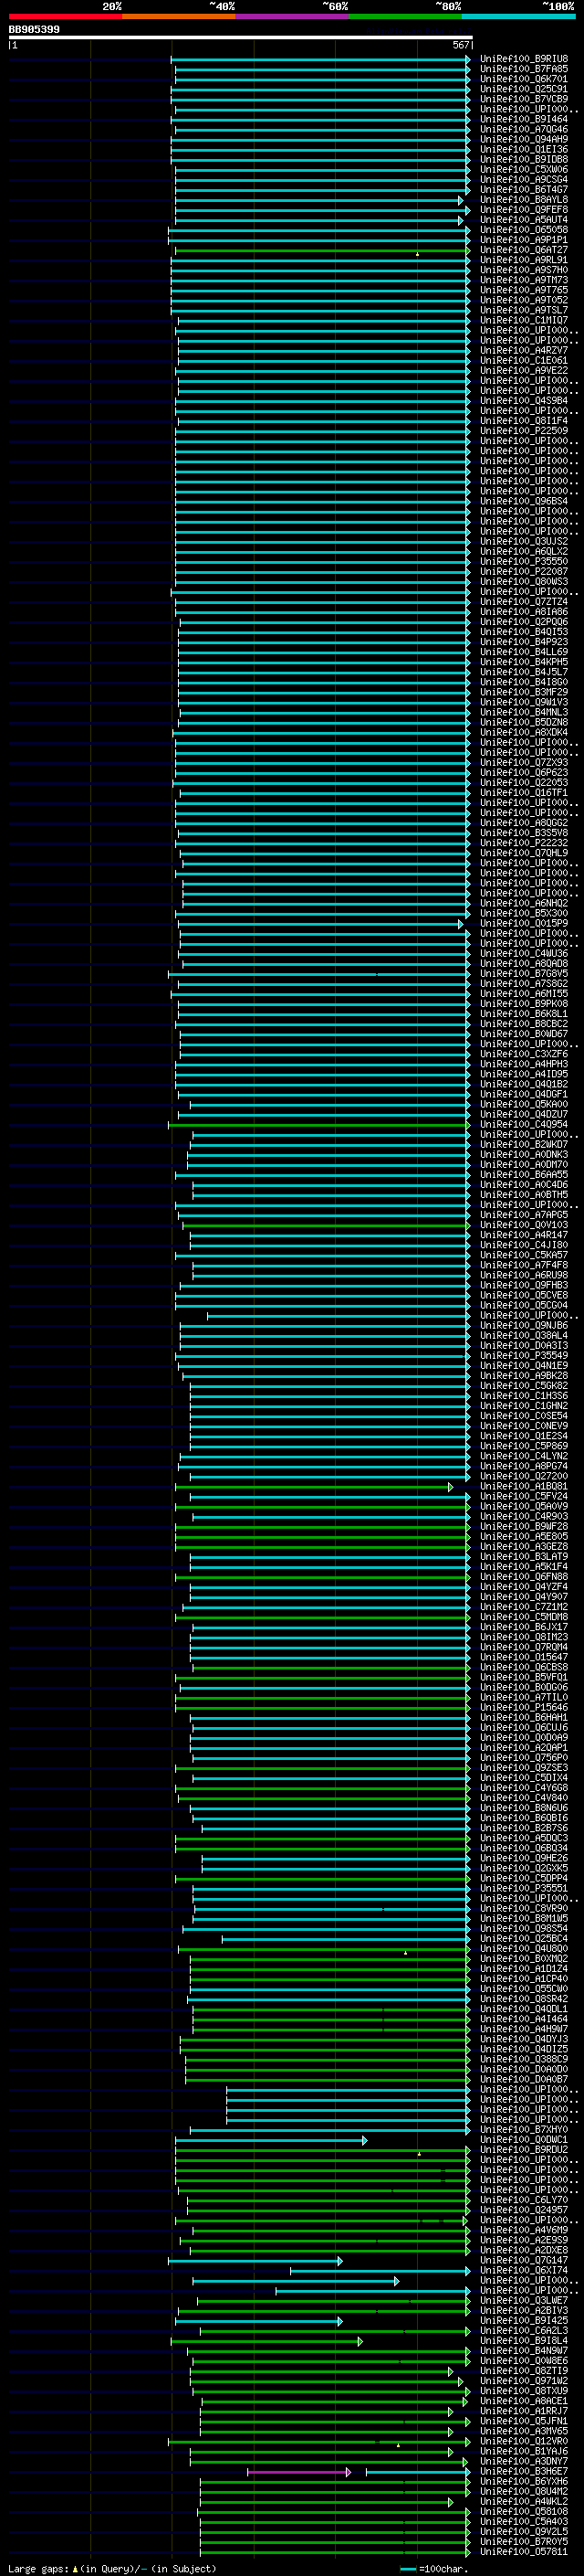Click hit label UniRef100_Q27200
584x2576 pixels.
click(523, 1476)
